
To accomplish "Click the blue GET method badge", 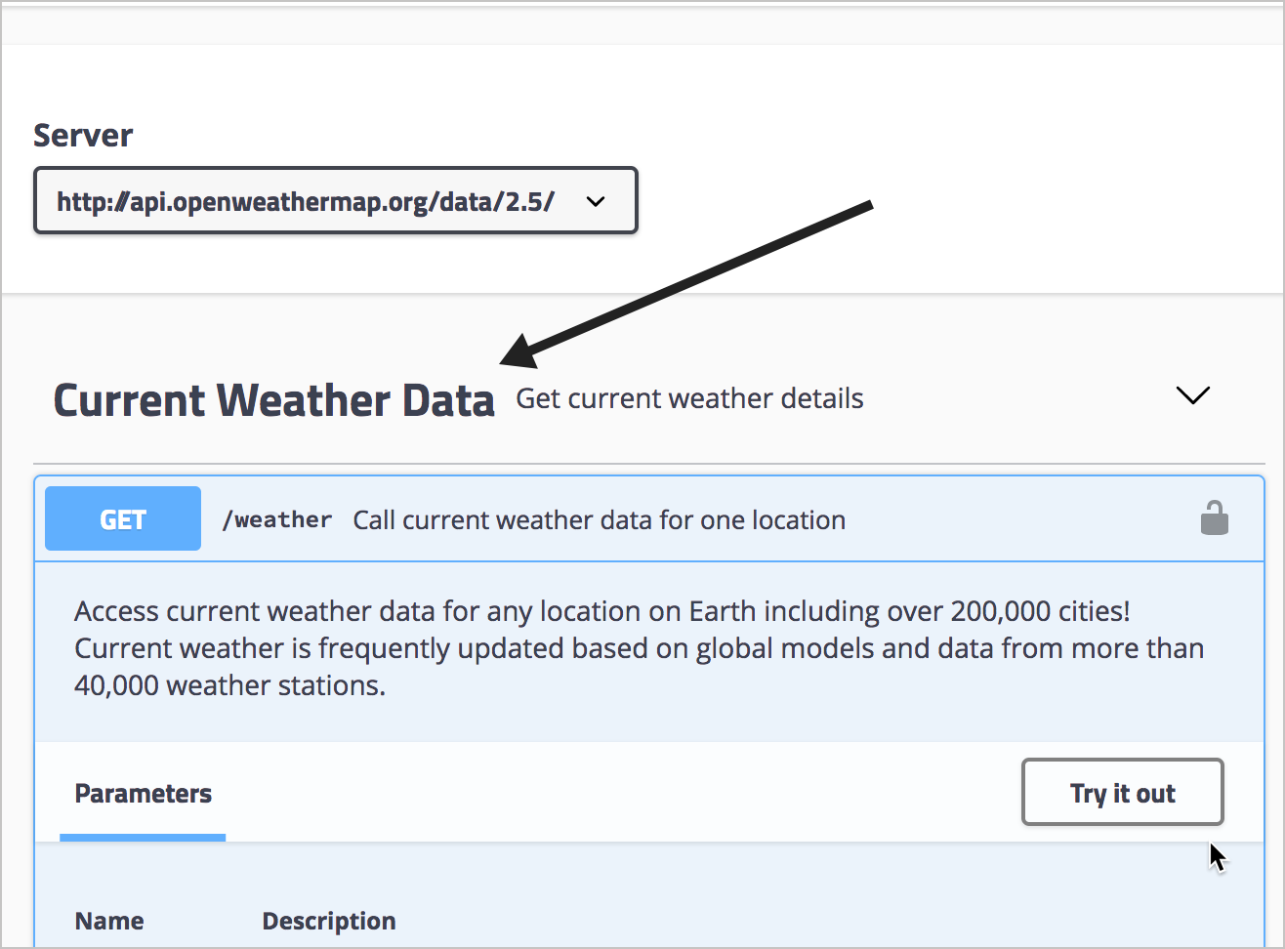I will [123, 519].
